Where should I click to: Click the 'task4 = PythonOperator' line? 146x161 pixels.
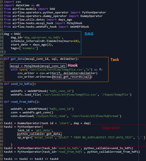[72, 152]
